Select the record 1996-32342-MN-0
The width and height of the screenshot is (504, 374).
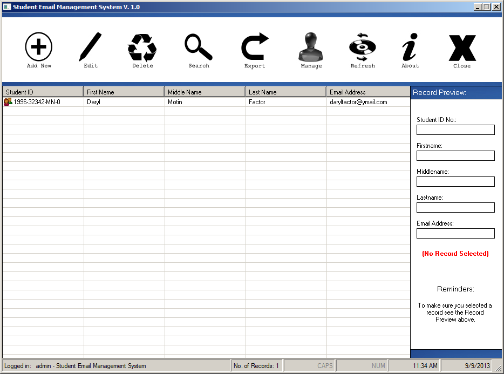point(37,102)
